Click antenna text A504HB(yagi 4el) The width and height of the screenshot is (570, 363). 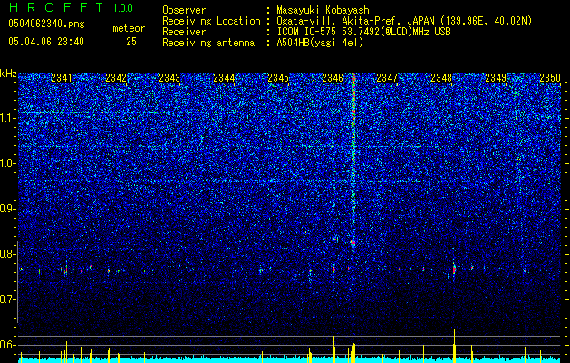[320, 43]
